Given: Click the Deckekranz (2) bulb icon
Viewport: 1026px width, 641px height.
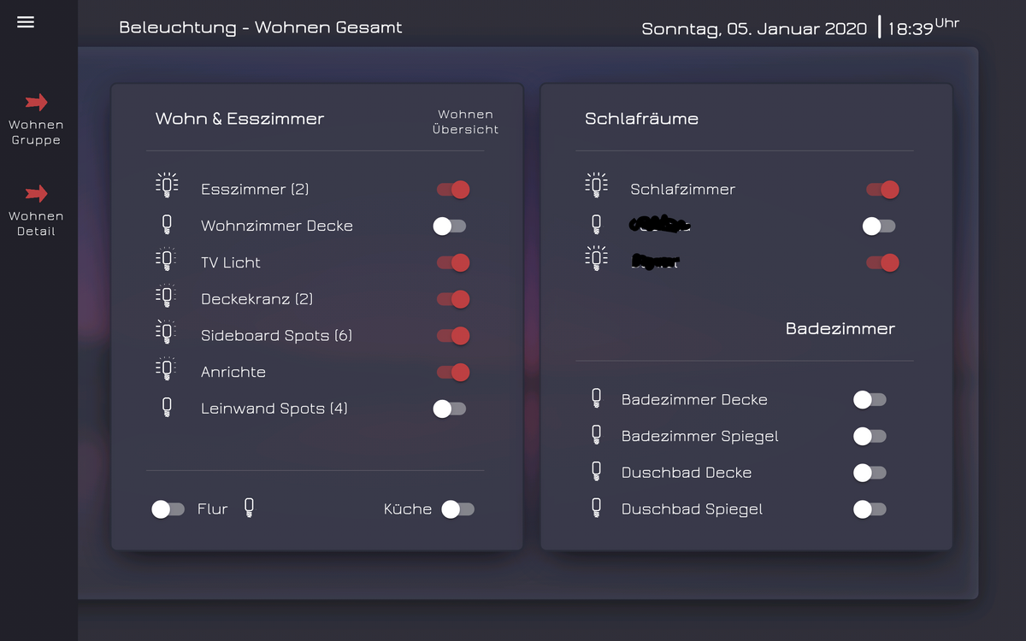Looking at the screenshot, I should pyautogui.click(x=167, y=296).
